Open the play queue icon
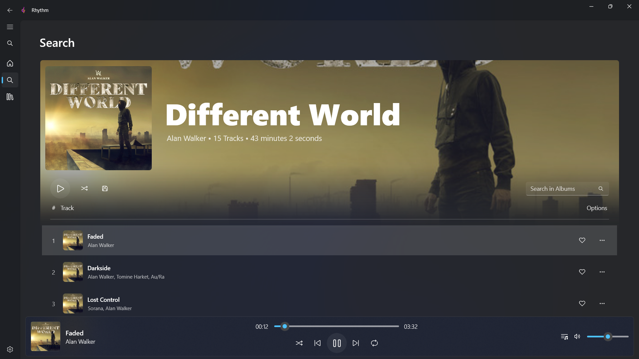The height and width of the screenshot is (359, 639). point(564,337)
